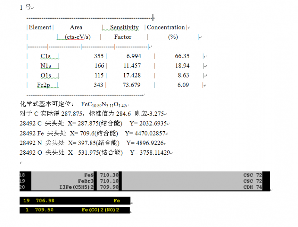Click the value 'Y= 2032.6935'
The width and height of the screenshot is (298, 227).
coord(148,123)
